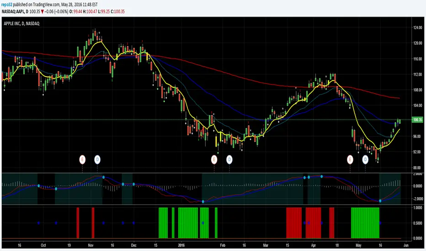426x251 pixels.
Task: Click the May date label on time axis
Action: pos(359,246)
